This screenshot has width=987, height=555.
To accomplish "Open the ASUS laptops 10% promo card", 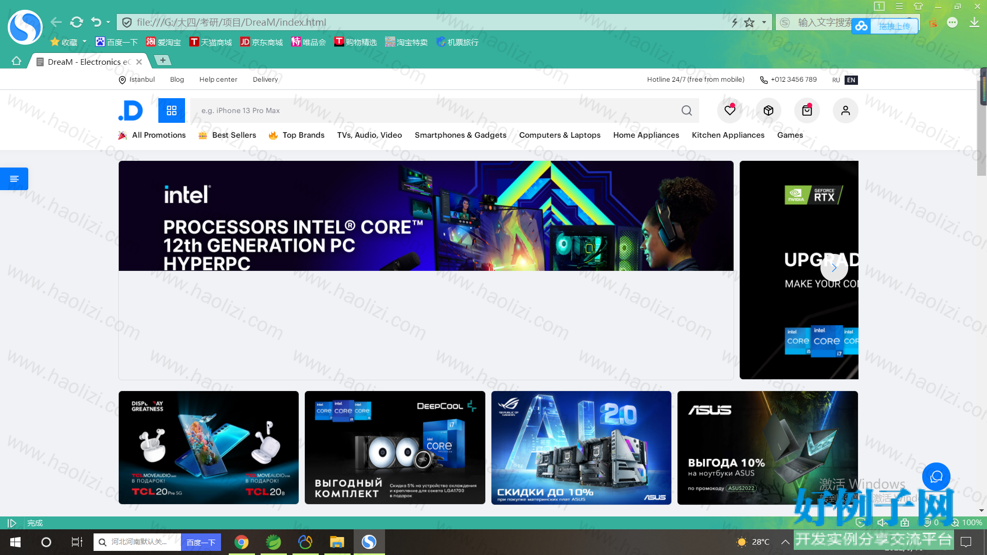I will coord(767,448).
